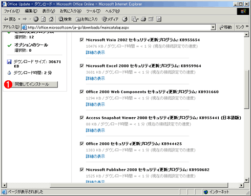
Task: Open the Tools (ツール) menu
Action: [93, 11]
